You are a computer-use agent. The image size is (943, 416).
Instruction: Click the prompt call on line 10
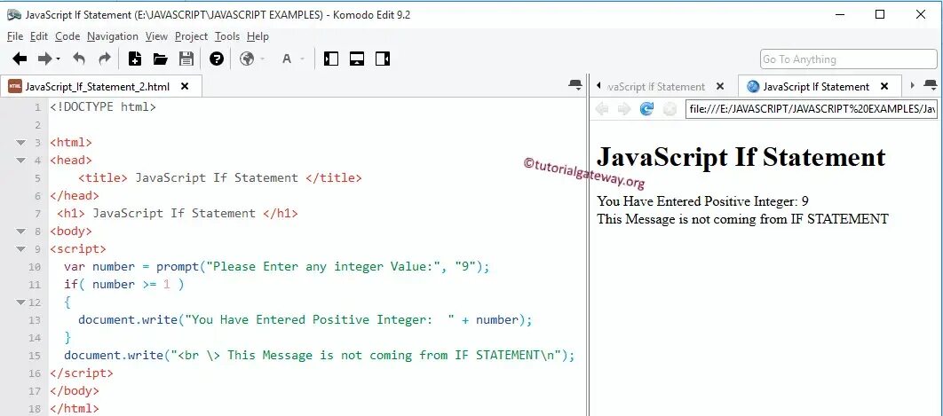323,266
